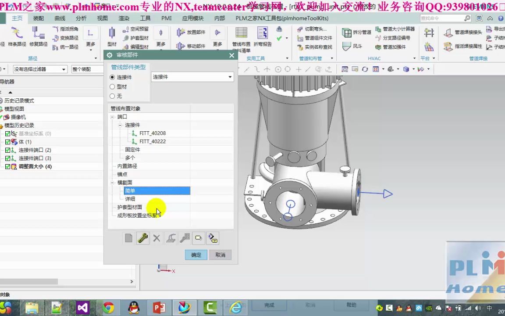Select the 移动部件 move part tool
This screenshot has width=505, height=316.
pos(191,46)
